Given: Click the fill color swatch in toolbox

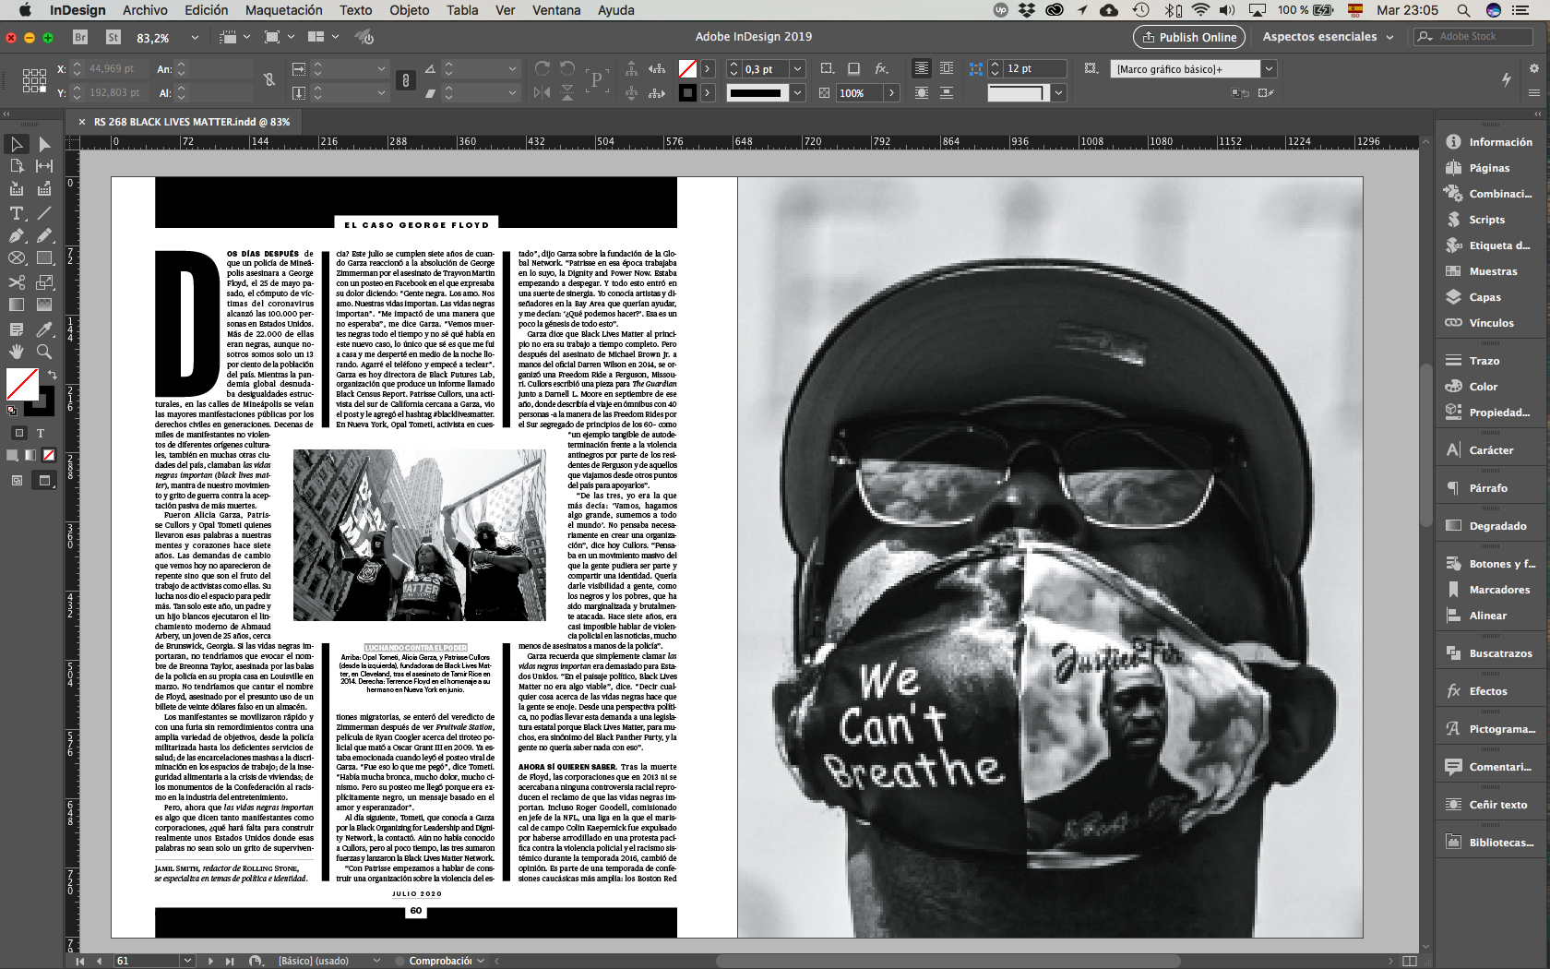Looking at the screenshot, I should 22,383.
